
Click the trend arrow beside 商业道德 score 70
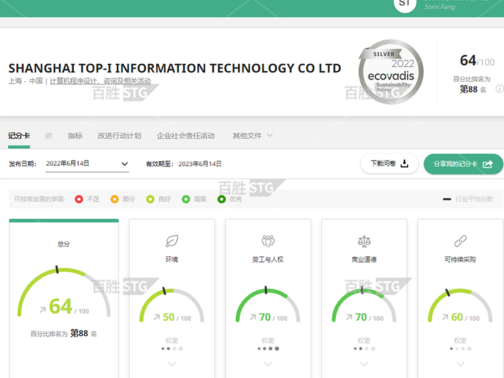[x=349, y=318]
